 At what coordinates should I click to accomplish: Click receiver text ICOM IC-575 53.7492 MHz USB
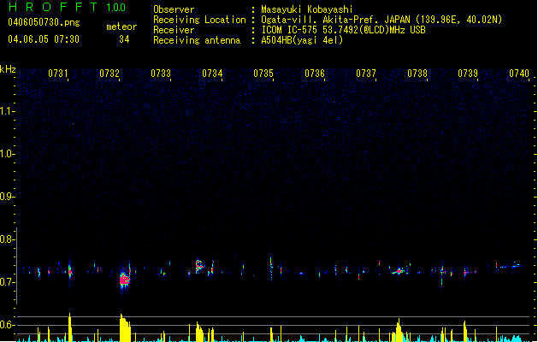coord(343,30)
